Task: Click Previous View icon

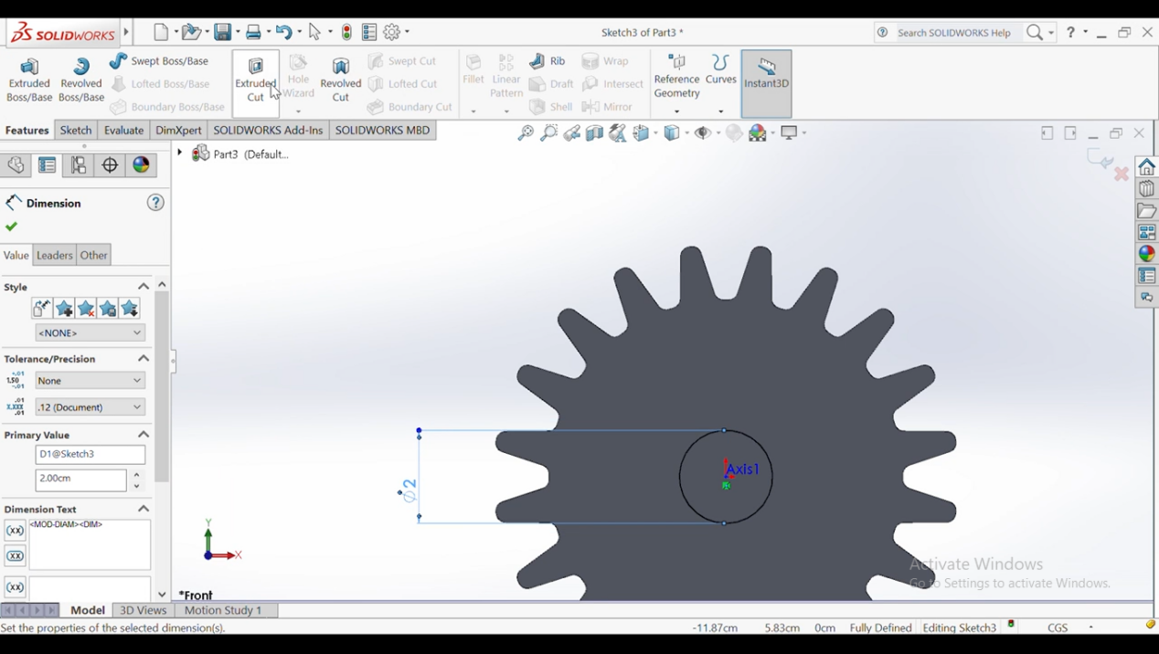Action: click(x=572, y=133)
